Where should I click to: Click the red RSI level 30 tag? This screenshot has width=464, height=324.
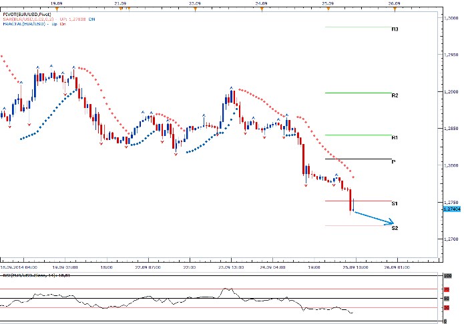tap(446, 308)
